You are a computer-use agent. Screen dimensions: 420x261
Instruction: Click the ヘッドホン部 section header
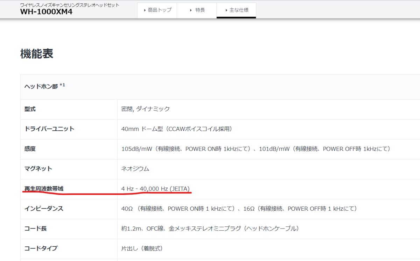coord(41,86)
